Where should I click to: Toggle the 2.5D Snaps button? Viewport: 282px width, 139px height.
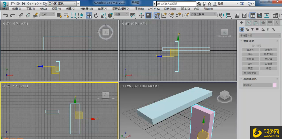click(x=157, y=15)
